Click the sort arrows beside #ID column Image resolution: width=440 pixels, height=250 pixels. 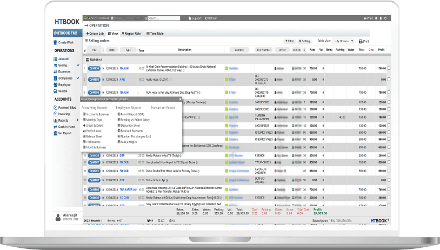pyautogui.click(x=103, y=50)
